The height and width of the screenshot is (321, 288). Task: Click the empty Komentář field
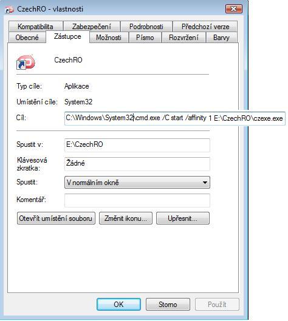[x=137, y=200]
